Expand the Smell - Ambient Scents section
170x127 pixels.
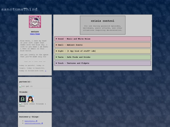(103, 45)
